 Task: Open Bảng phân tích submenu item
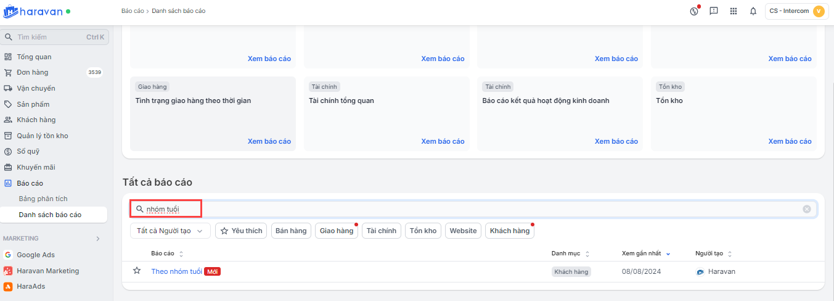click(43, 199)
